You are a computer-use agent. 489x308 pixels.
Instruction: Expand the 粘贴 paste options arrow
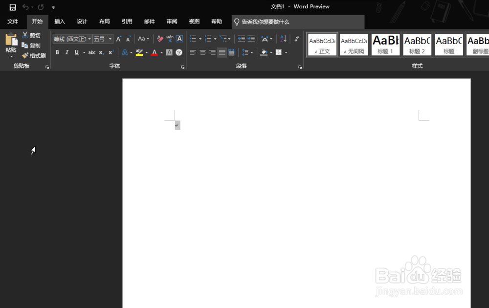click(x=12, y=56)
